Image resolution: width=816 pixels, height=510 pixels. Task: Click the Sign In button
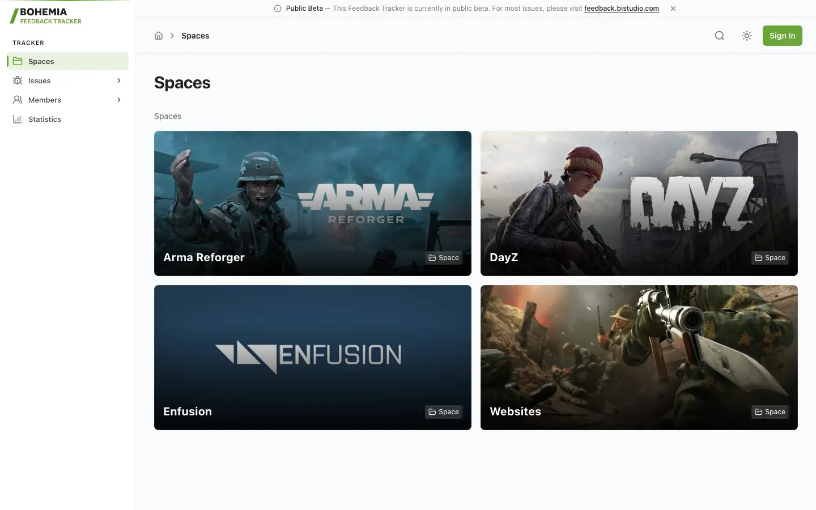point(782,36)
